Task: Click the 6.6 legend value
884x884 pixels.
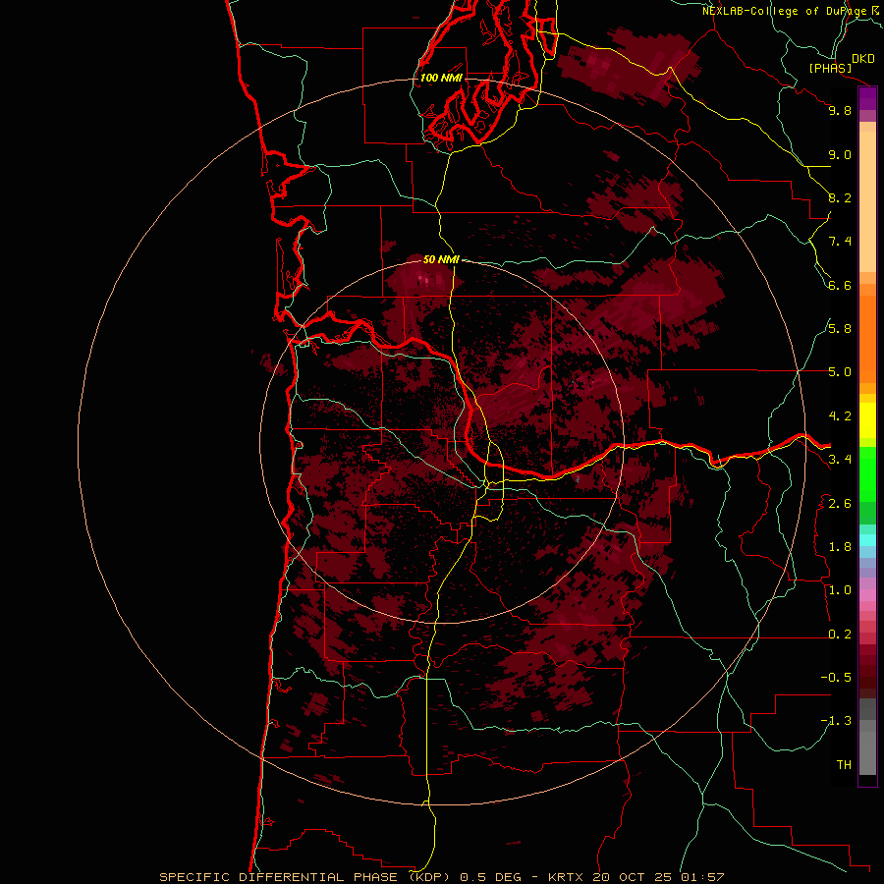Action: pyautogui.click(x=840, y=285)
